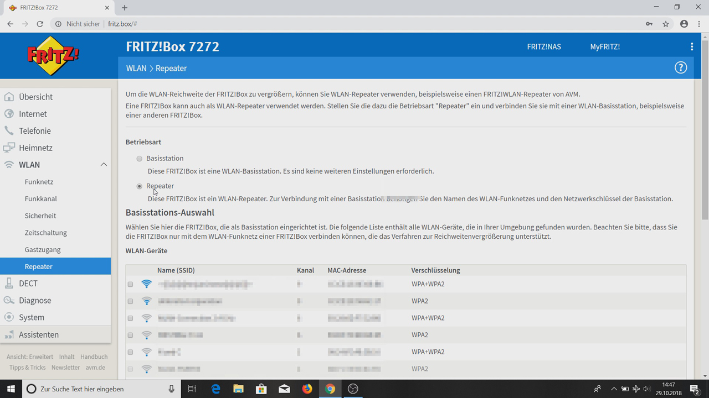Open Übersicht via the house icon
Screen dimensions: 709x398
point(9,97)
